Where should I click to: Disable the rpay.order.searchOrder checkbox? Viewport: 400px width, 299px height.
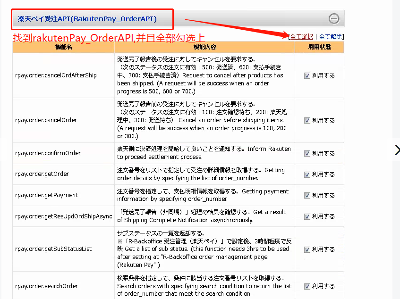tap(307, 286)
